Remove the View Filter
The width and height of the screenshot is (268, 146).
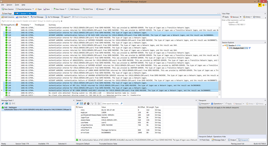click(234, 17)
